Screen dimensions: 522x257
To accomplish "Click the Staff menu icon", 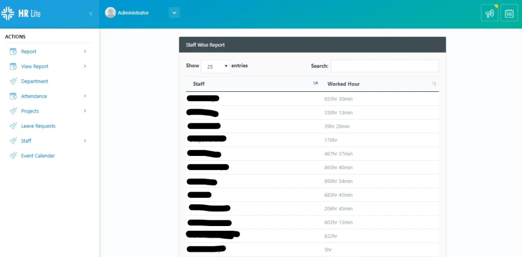I will point(13,141).
